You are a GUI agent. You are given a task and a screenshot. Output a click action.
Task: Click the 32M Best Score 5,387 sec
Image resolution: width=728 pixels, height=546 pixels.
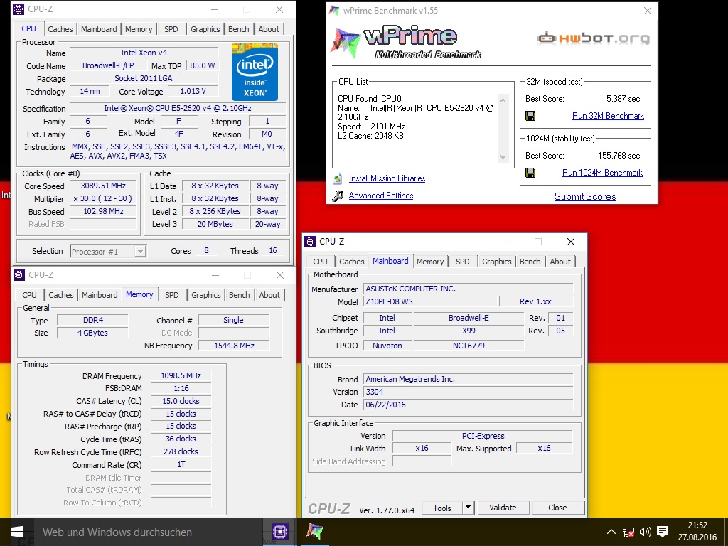pos(623,99)
